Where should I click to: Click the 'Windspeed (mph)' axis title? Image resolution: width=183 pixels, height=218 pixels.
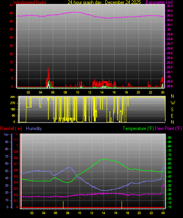point(30,2)
